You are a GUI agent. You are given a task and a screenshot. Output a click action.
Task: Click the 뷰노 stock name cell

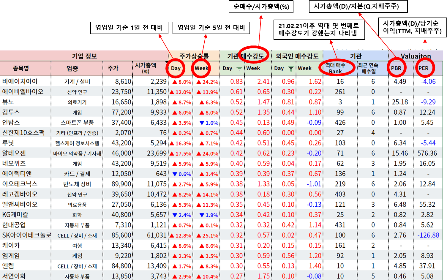tap(8, 102)
